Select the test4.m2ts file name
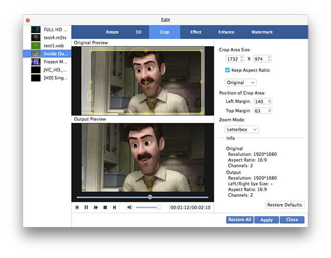331x258 pixels. (x=55, y=37)
